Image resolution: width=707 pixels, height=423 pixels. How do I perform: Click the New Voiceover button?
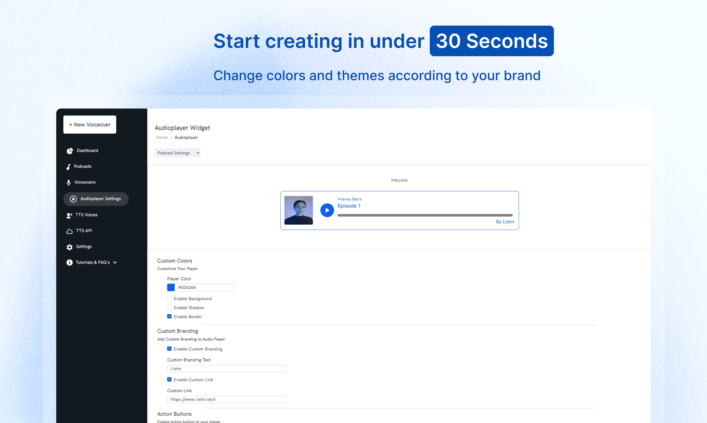click(x=90, y=125)
